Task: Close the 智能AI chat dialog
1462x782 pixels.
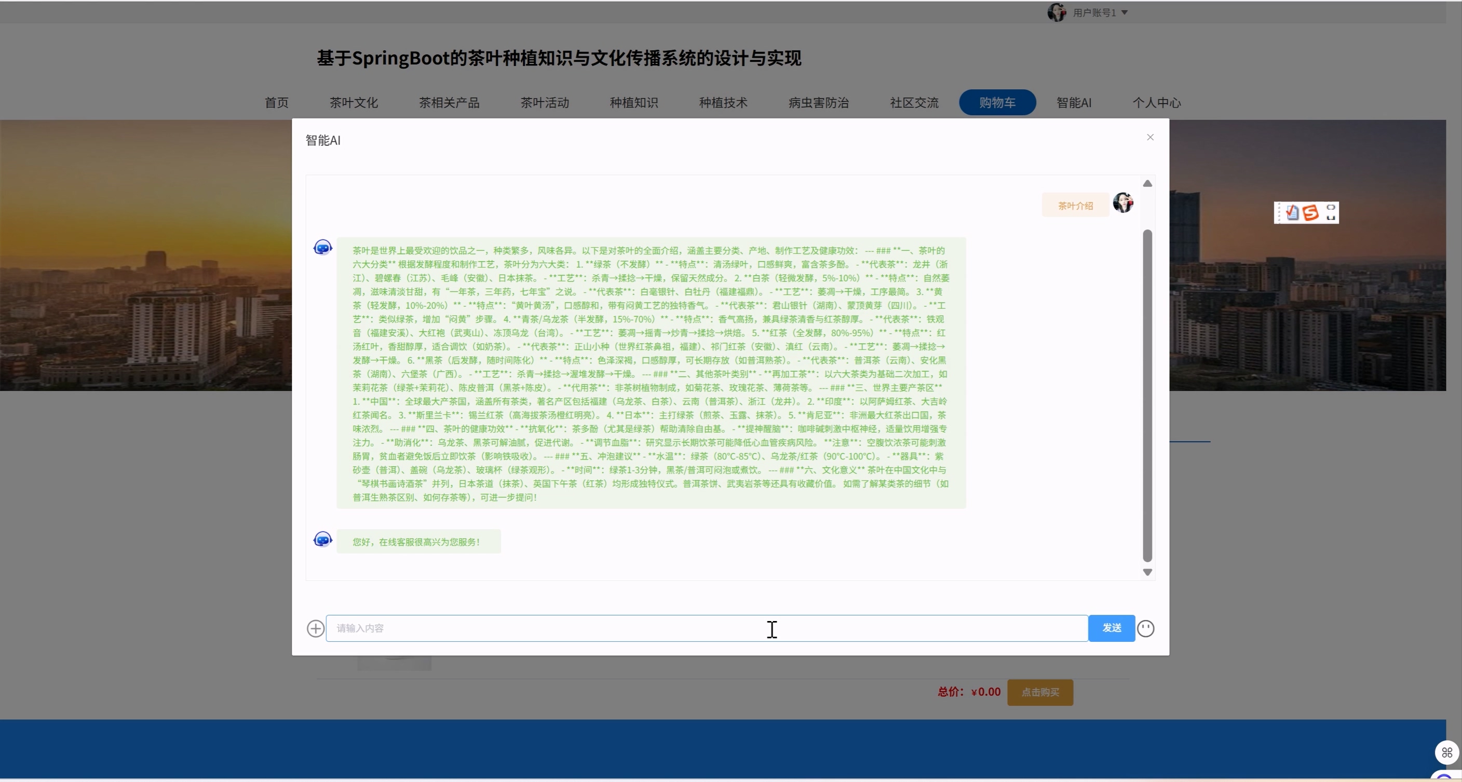Action: tap(1150, 137)
